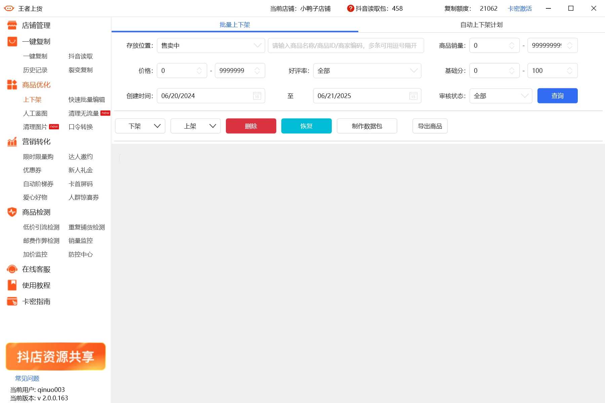This screenshot has height=403, width=605.
Task: Click the 卡密指南 card icon
Action: (x=12, y=301)
